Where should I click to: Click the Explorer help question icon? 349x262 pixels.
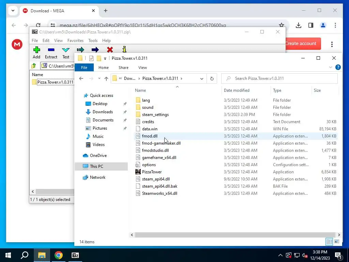[x=338, y=67]
